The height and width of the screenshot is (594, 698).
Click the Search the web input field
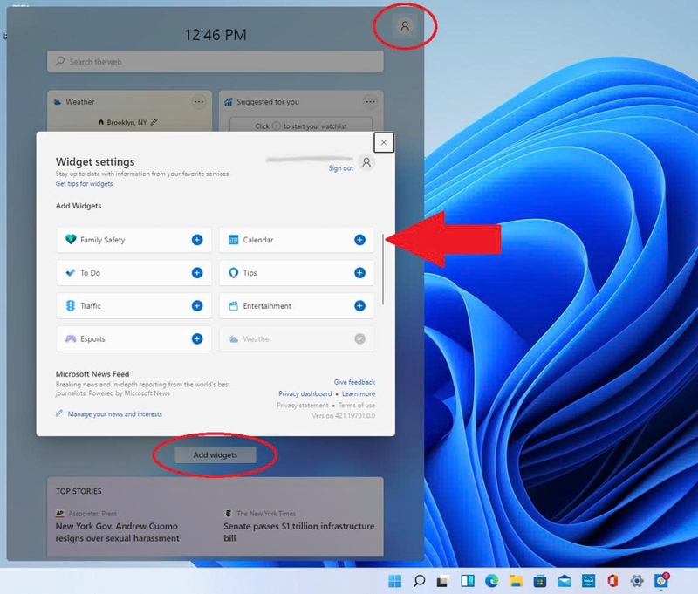[216, 61]
